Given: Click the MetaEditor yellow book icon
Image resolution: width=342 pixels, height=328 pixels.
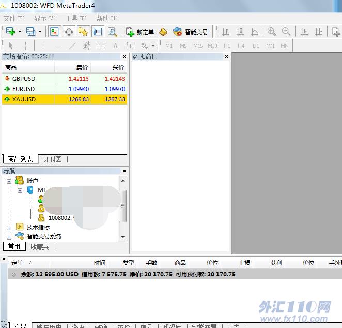Looking at the screenshot, I should coord(163,32).
